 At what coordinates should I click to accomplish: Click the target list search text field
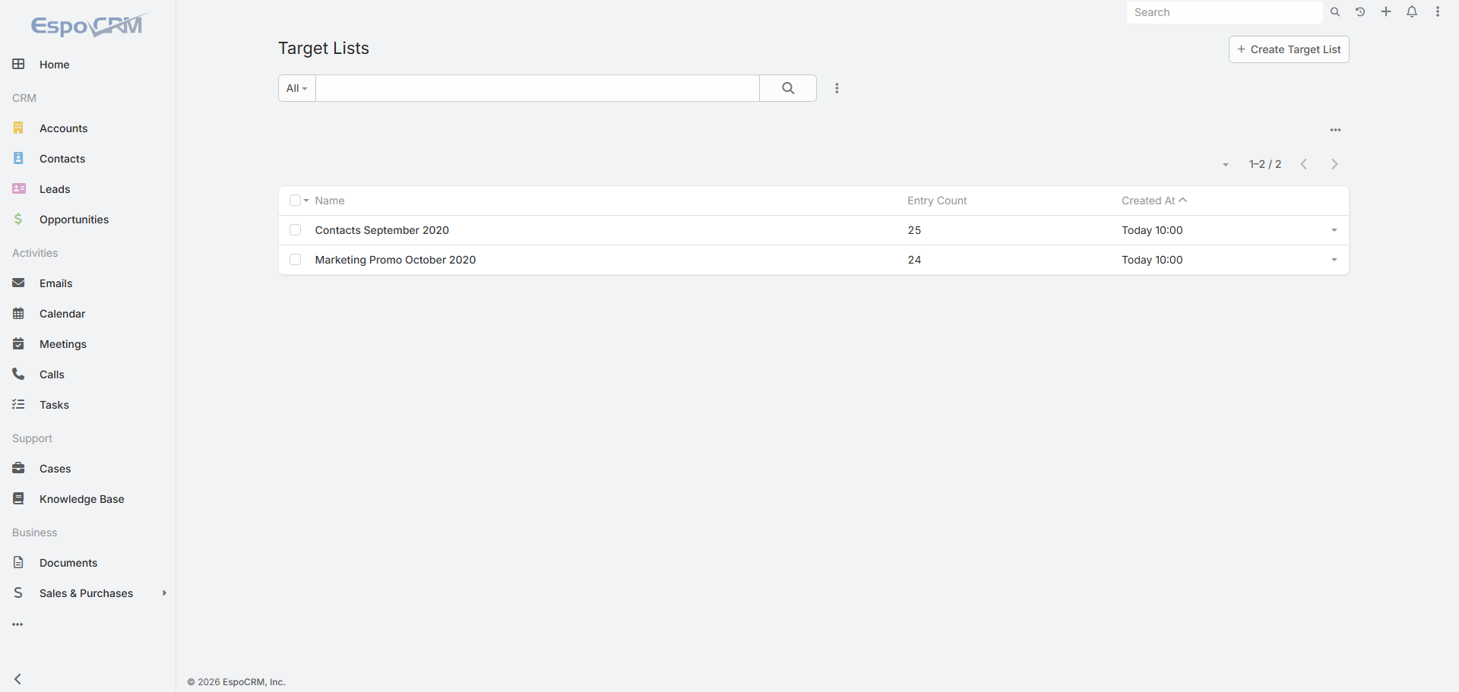click(537, 88)
